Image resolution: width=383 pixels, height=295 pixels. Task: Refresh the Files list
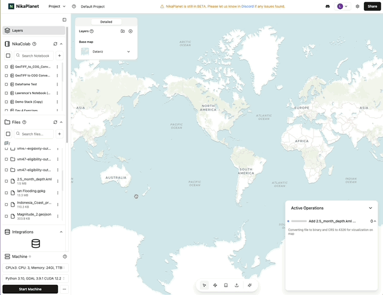pos(55,122)
